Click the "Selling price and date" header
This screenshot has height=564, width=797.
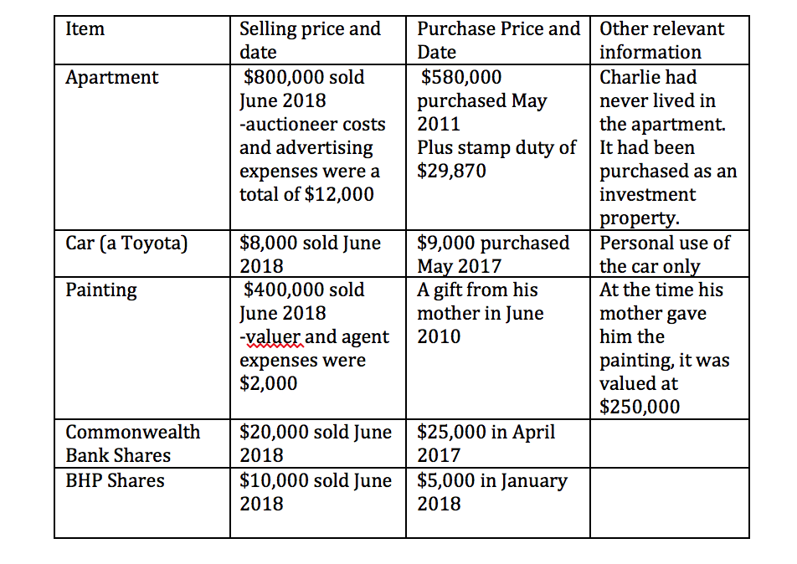click(310, 40)
